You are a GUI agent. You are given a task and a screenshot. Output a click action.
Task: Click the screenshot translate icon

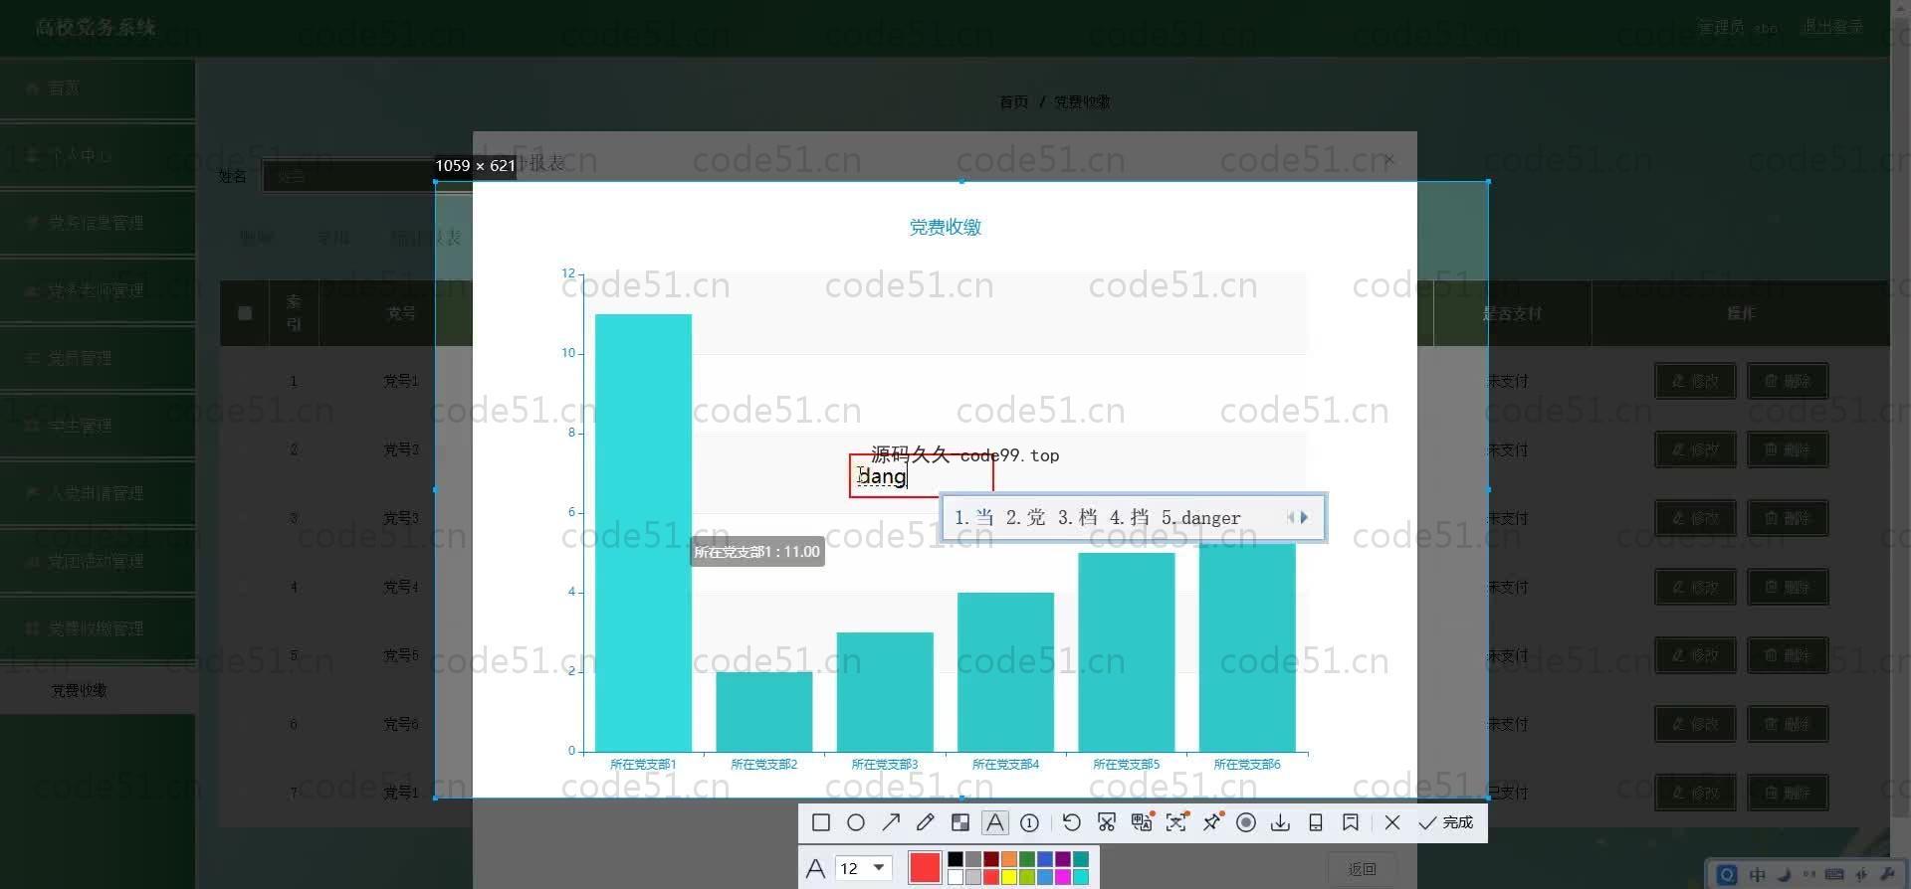coord(1142,822)
